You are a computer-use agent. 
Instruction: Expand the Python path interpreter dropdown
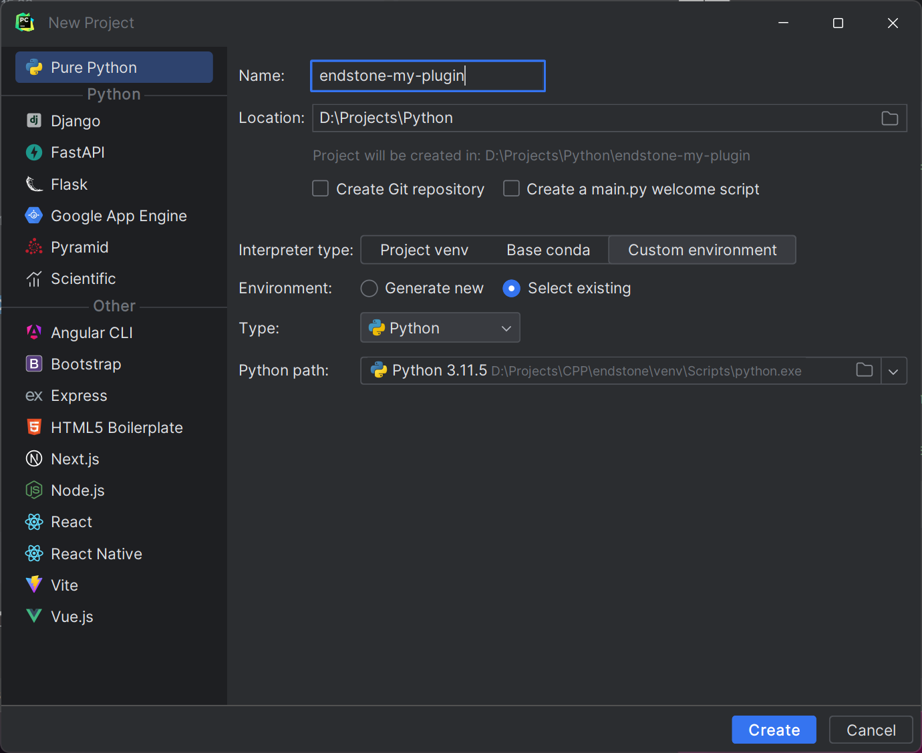[x=894, y=371]
